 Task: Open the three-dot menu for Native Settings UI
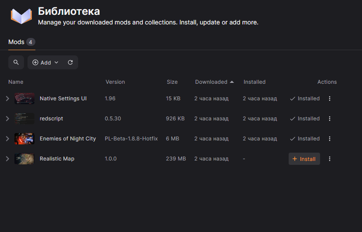[330, 99]
